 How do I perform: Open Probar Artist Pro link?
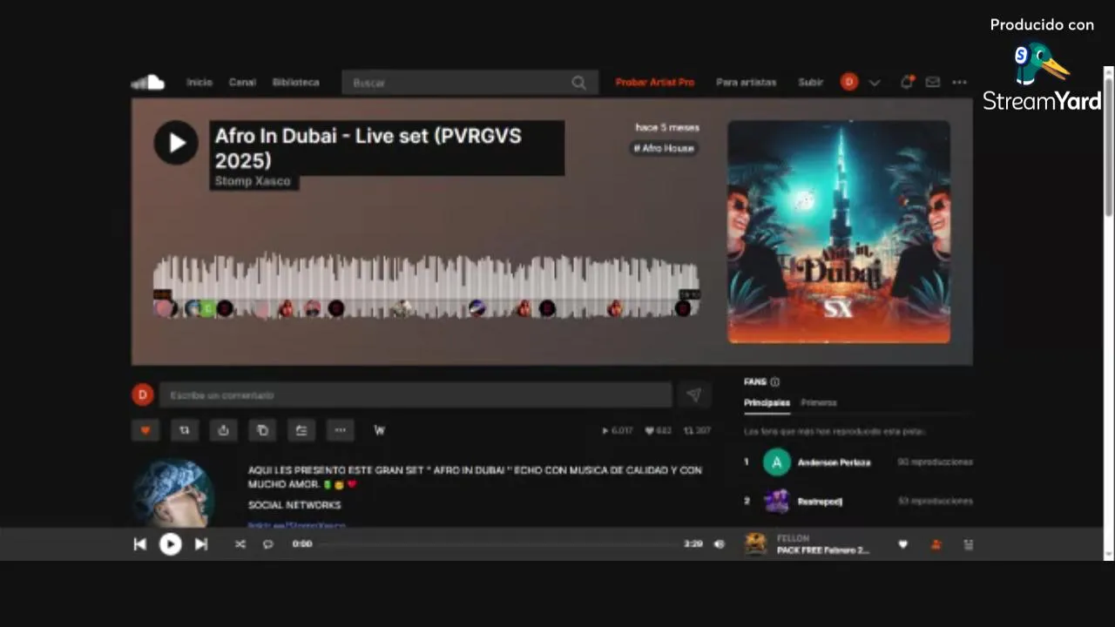(655, 83)
